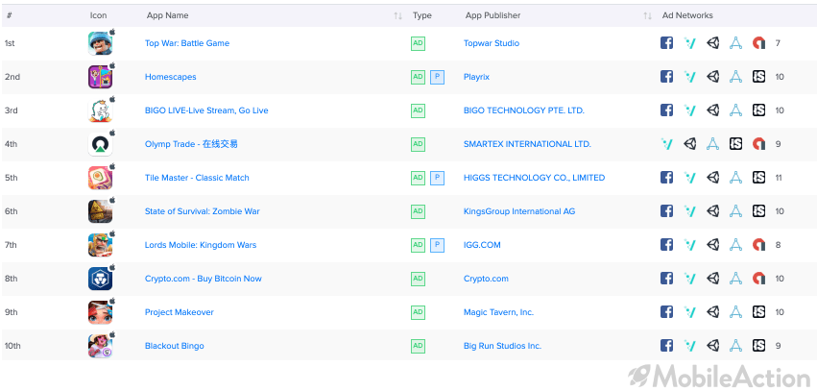
Task: Click Vungle icon in Olymp Trade row
Action: [666, 144]
